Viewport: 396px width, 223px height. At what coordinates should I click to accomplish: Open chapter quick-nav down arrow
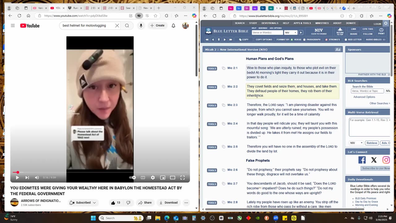[219, 40]
